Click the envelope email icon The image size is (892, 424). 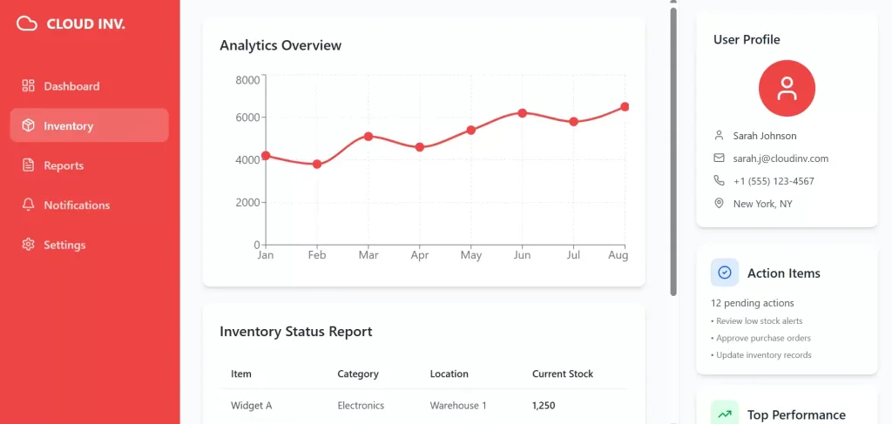click(x=719, y=158)
